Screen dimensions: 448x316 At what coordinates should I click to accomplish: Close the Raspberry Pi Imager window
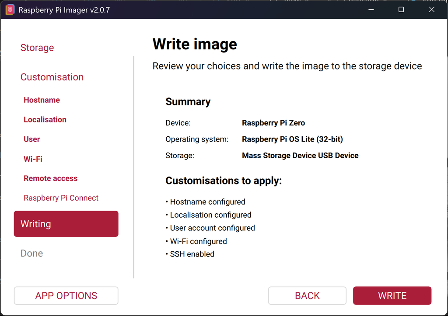click(x=432, y=10)
